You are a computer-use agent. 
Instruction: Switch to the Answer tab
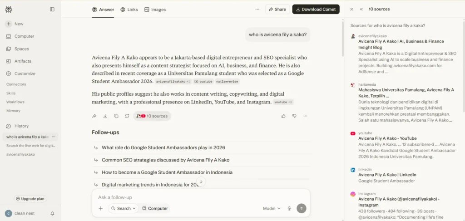click(103, 10)
